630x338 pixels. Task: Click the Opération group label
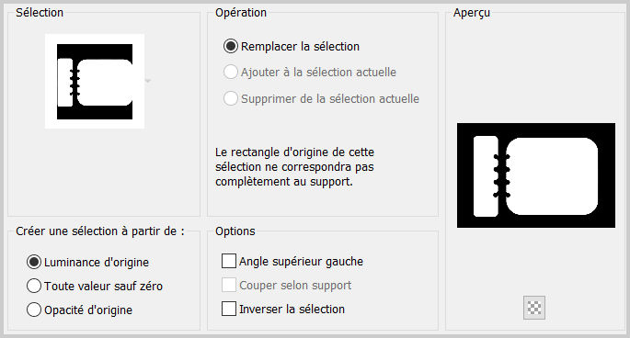pos(241,13)
